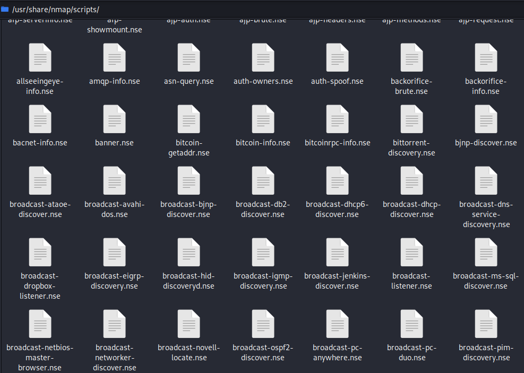524x373 pixels.
Task: Select the broadcast-dhcp6-discover.nse file icon
Action: (337, 180)
